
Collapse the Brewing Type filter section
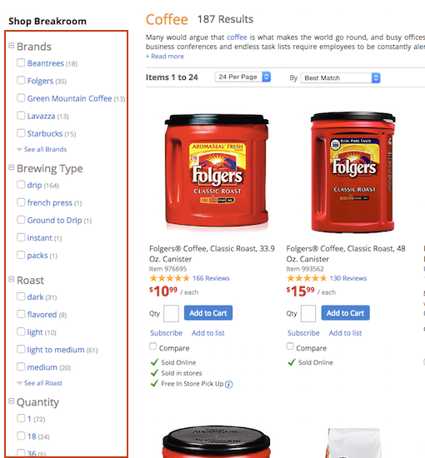pos(12,167)
